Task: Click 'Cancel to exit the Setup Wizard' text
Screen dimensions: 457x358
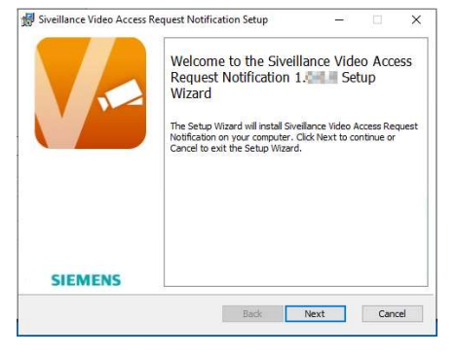Action: 236,148
